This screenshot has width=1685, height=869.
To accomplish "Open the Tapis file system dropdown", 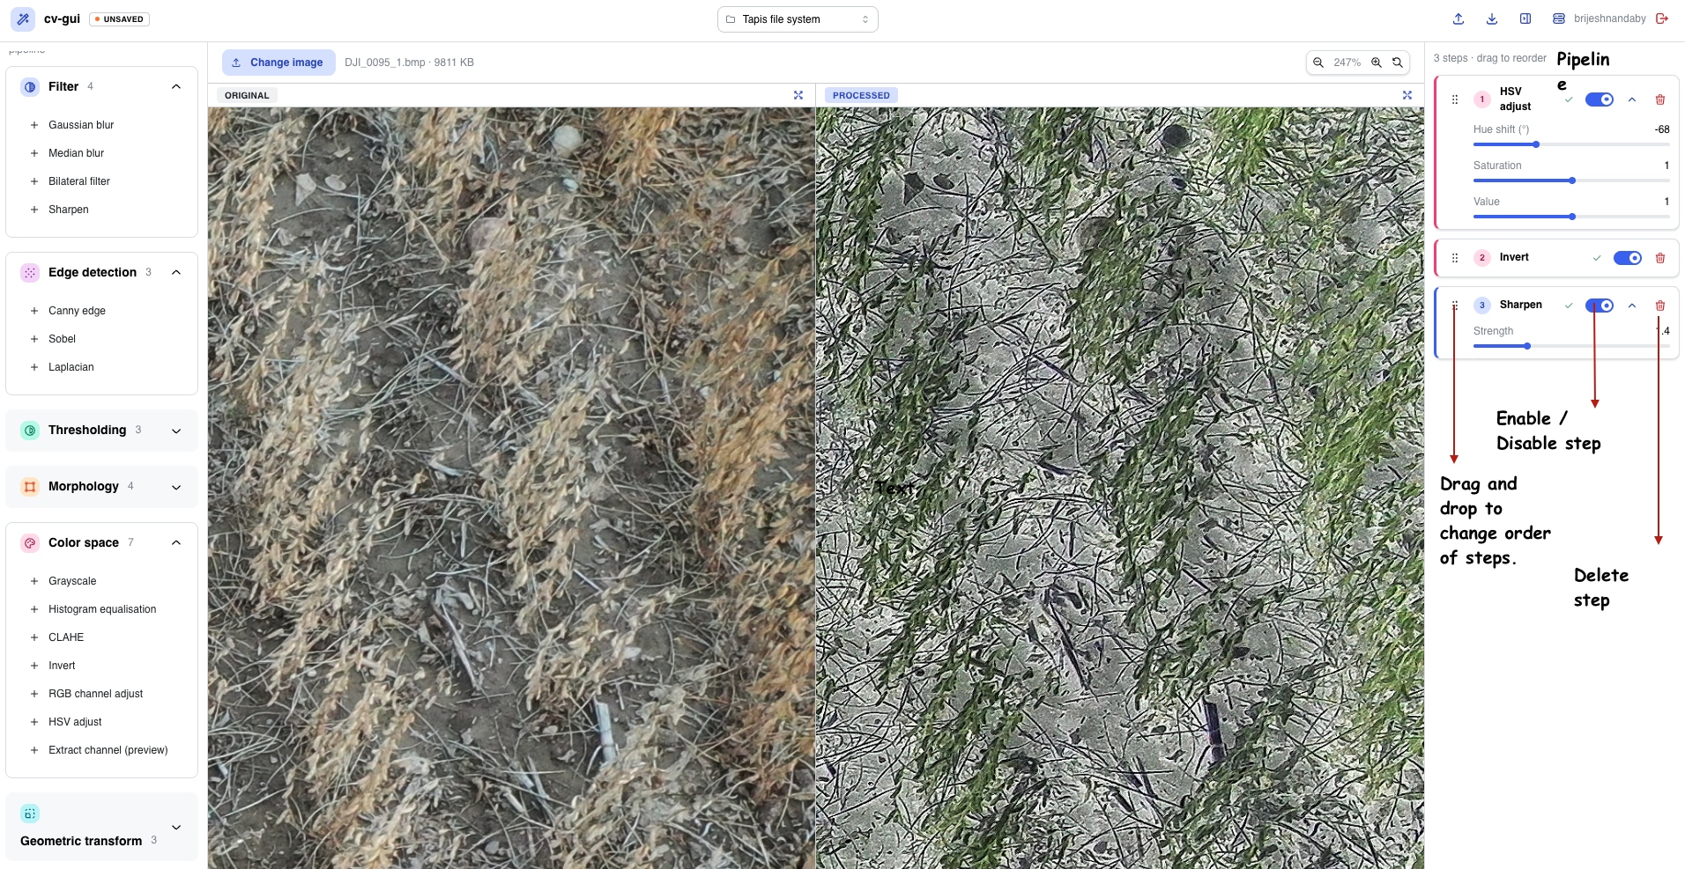I will tap(798, 19).
